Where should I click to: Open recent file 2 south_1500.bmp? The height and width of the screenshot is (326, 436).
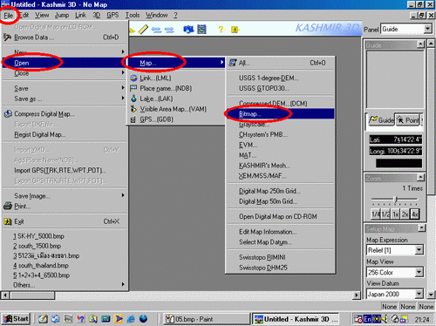point(65,246)
